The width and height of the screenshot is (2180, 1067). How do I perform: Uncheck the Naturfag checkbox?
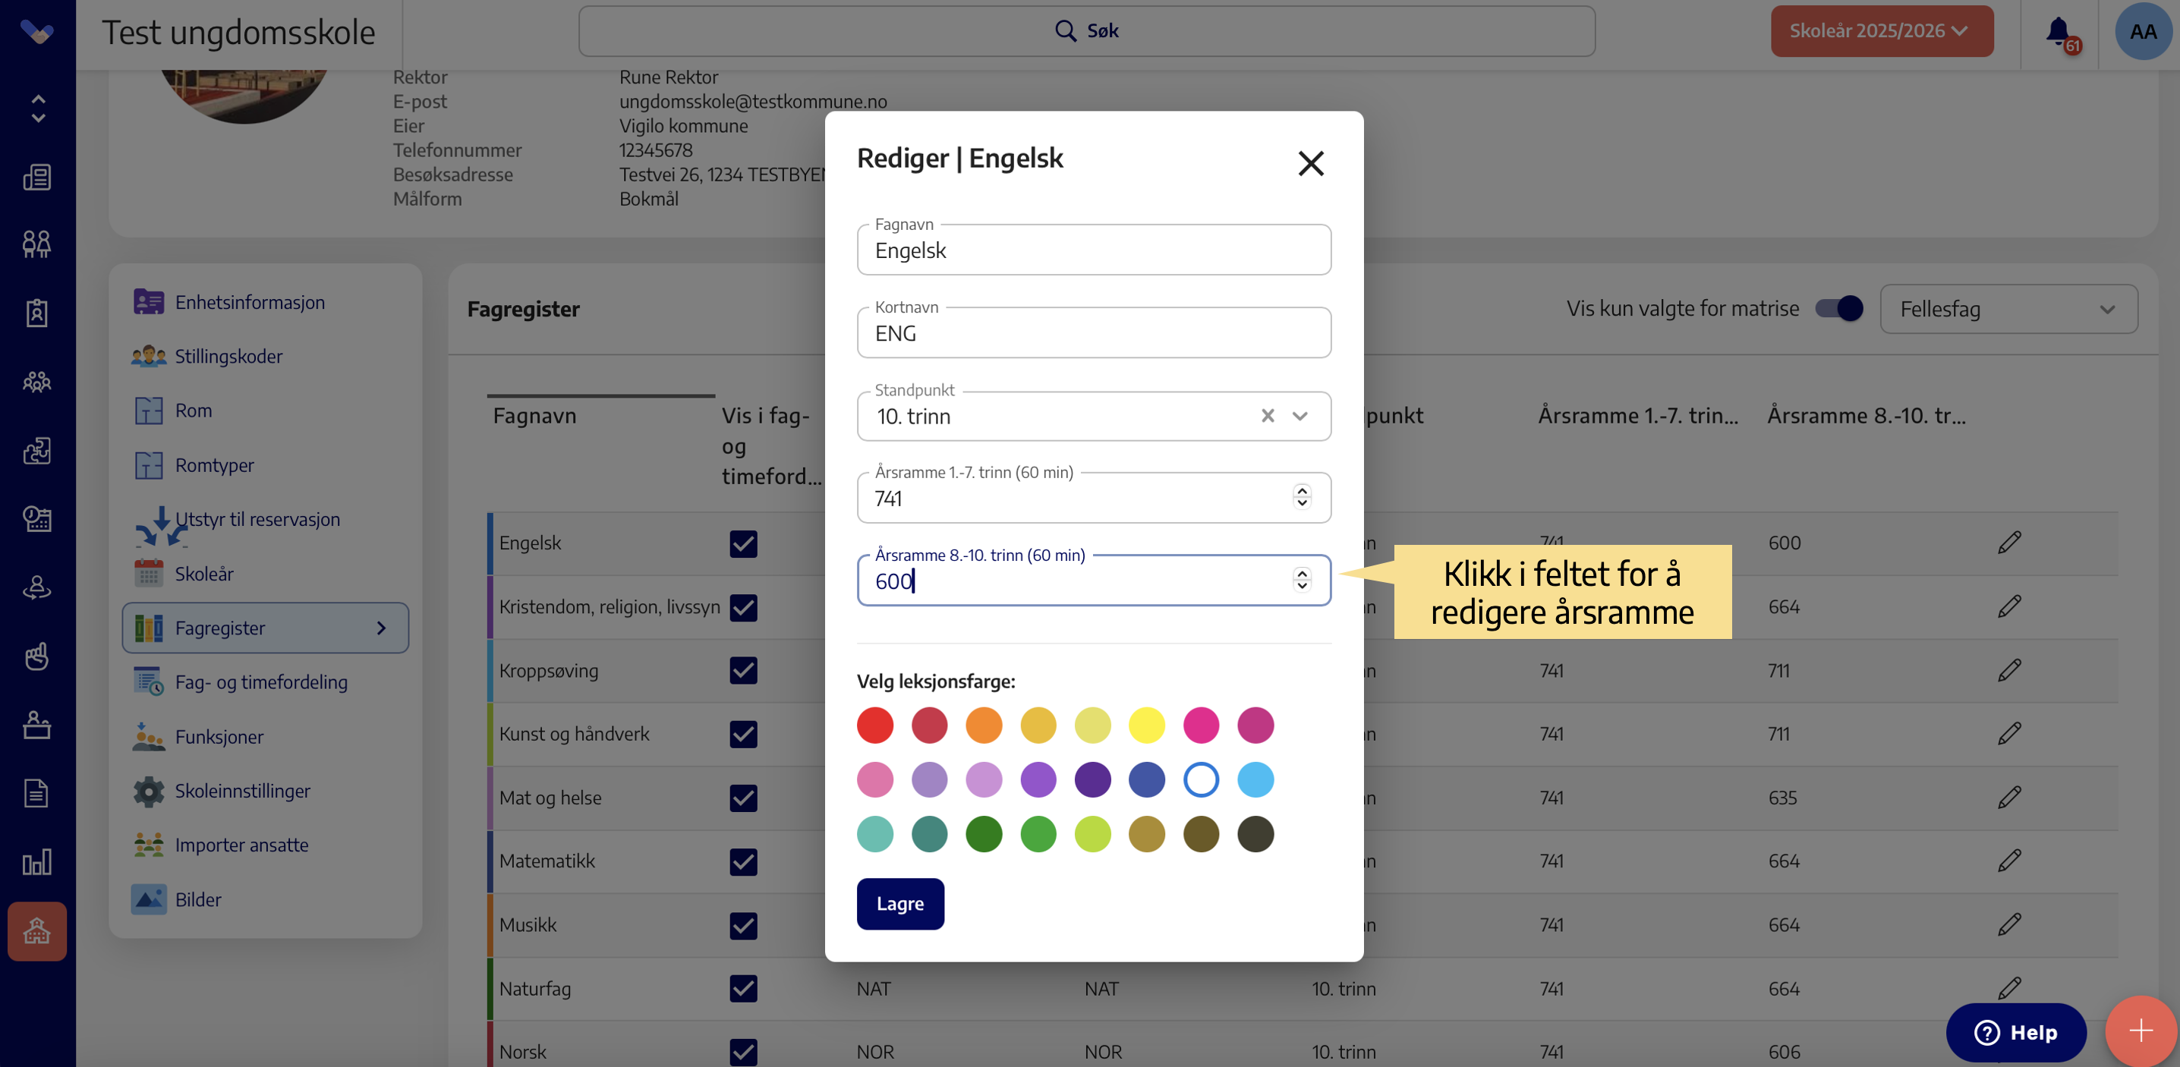click(743, 988)
